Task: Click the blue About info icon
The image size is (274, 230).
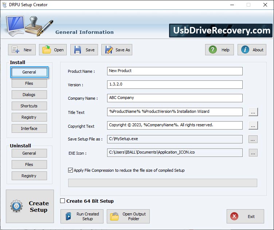Action: point(245,49)
